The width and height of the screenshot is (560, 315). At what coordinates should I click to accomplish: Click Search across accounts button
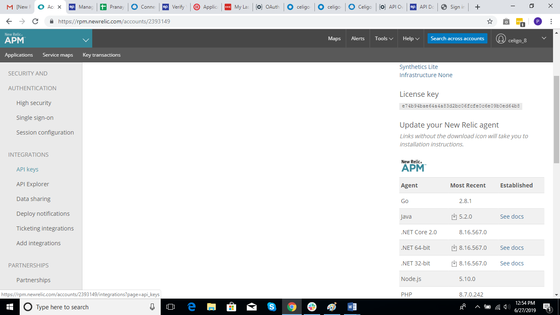tap(457, 38)
